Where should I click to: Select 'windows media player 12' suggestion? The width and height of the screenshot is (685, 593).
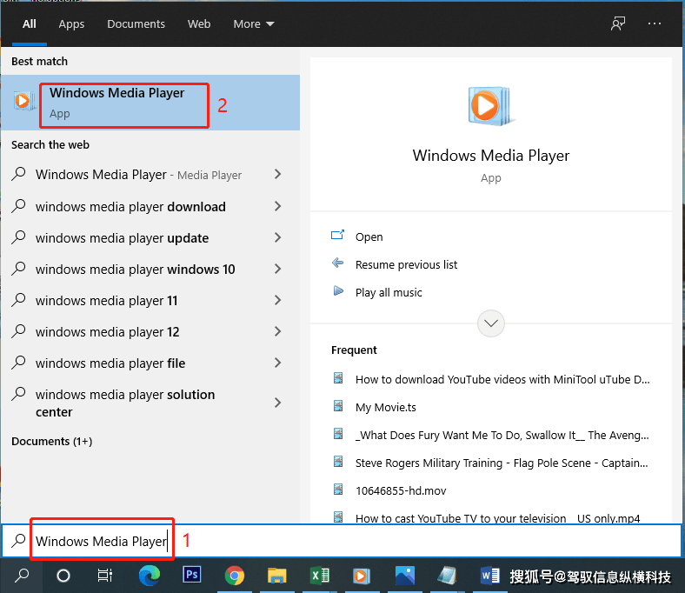(108, 332)
